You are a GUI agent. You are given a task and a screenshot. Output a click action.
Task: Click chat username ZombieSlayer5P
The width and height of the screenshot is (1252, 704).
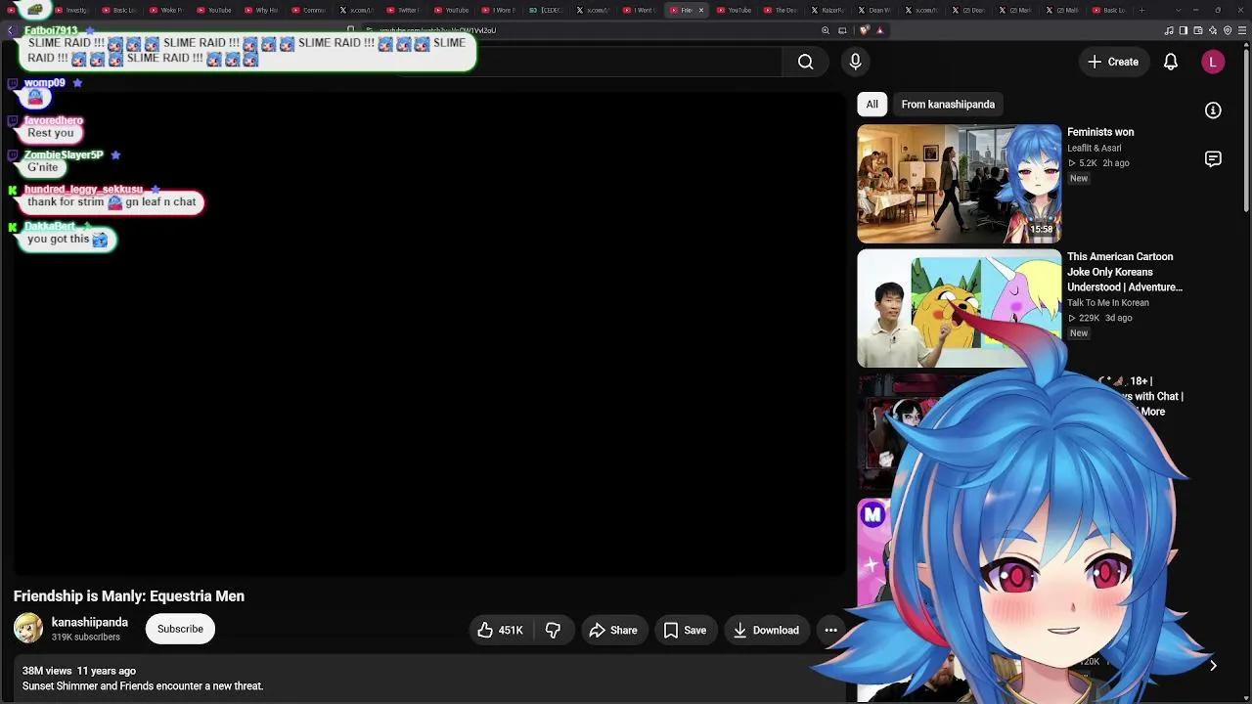coord(64,154)
